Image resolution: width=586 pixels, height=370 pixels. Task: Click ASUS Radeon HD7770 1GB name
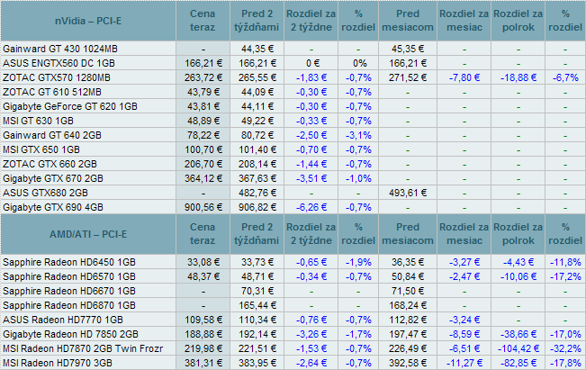(63, 320)
